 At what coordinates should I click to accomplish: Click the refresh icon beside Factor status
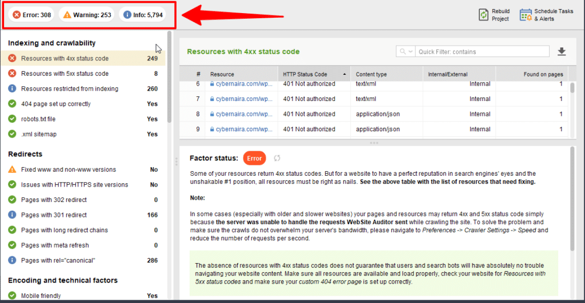[x=278, y=158]
